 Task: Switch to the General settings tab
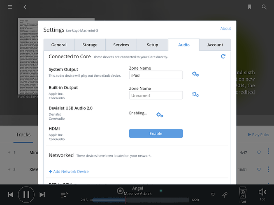[59, 45]
